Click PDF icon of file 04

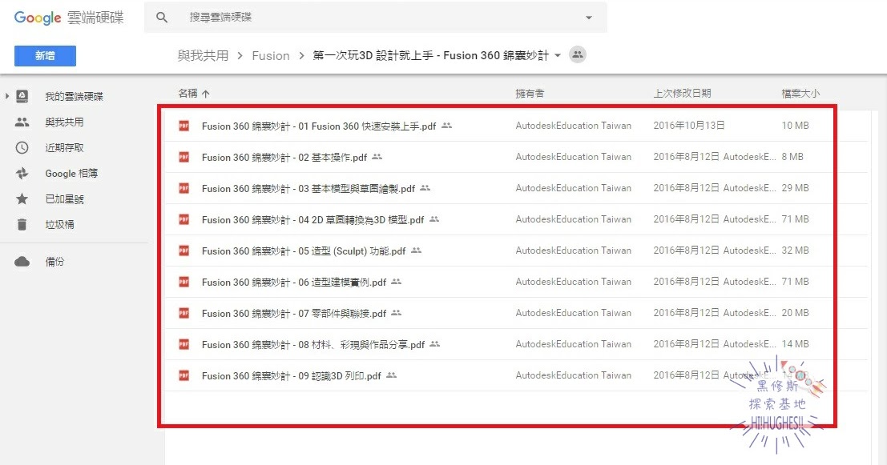[183, 219]
